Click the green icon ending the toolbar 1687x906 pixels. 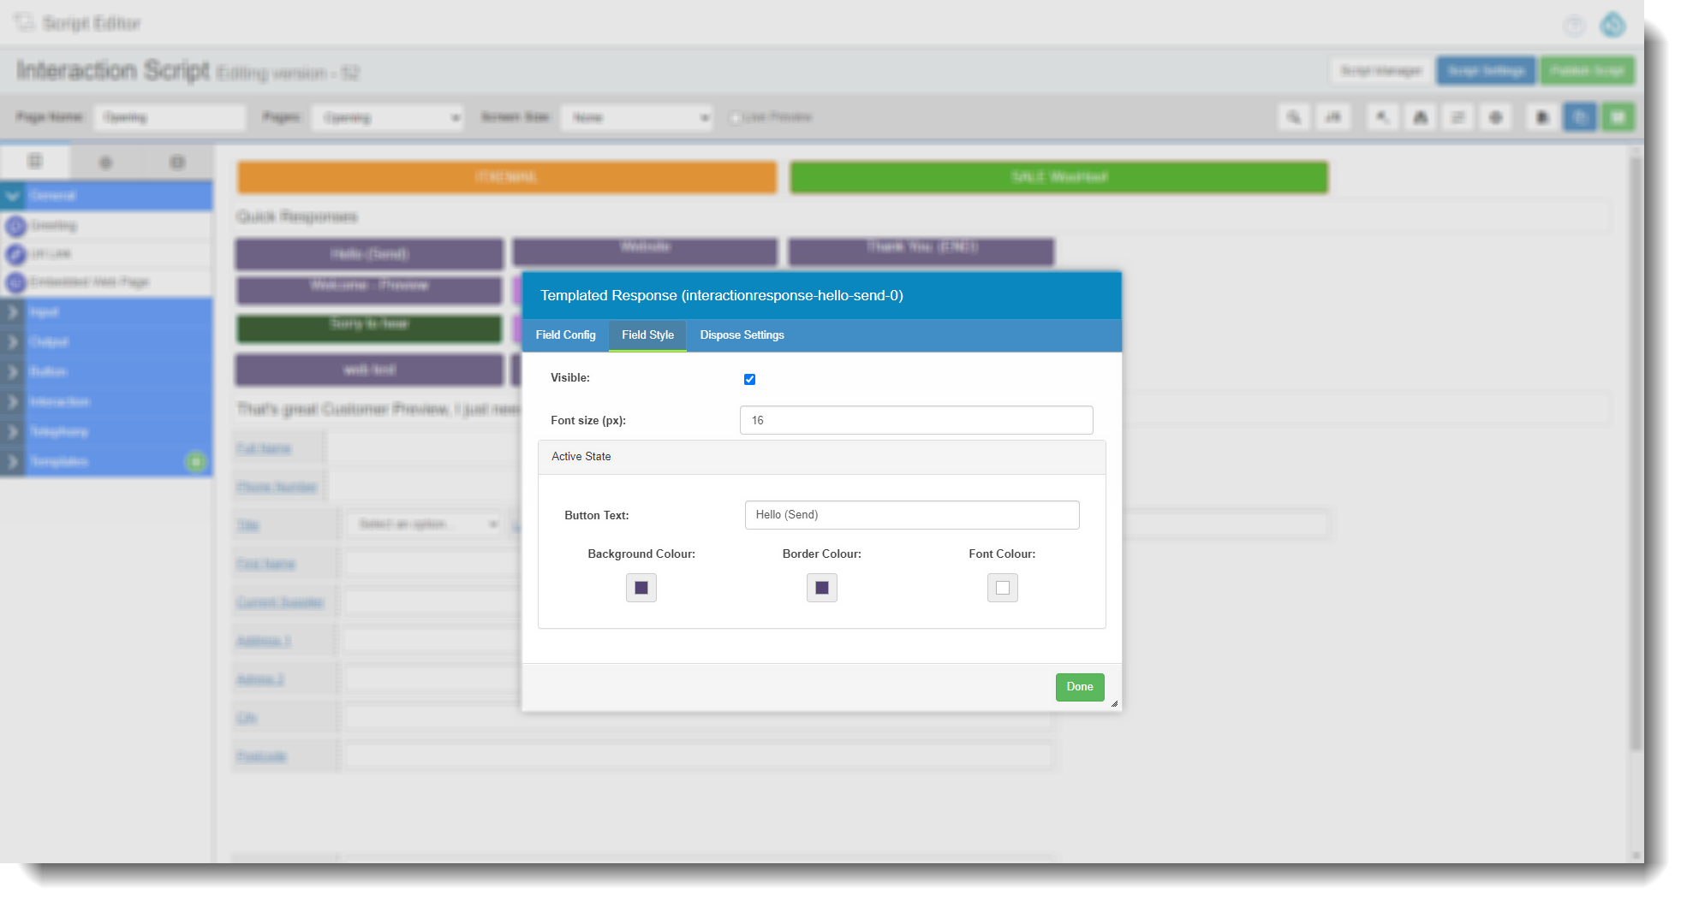pos(1618,117)
